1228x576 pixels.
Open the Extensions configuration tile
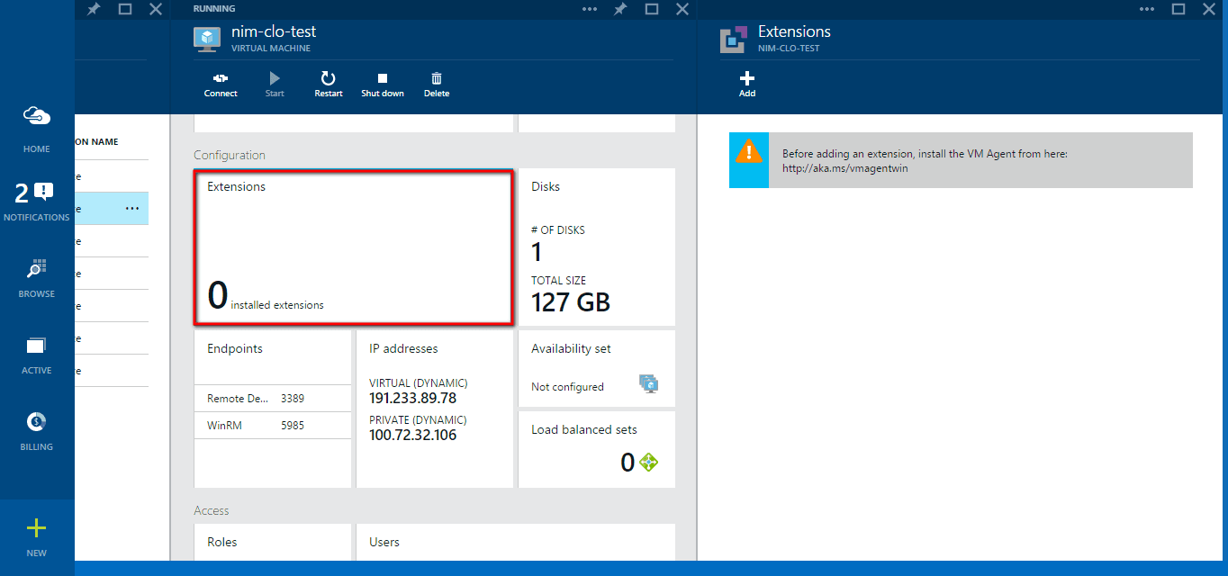click(x=354, y=247)
